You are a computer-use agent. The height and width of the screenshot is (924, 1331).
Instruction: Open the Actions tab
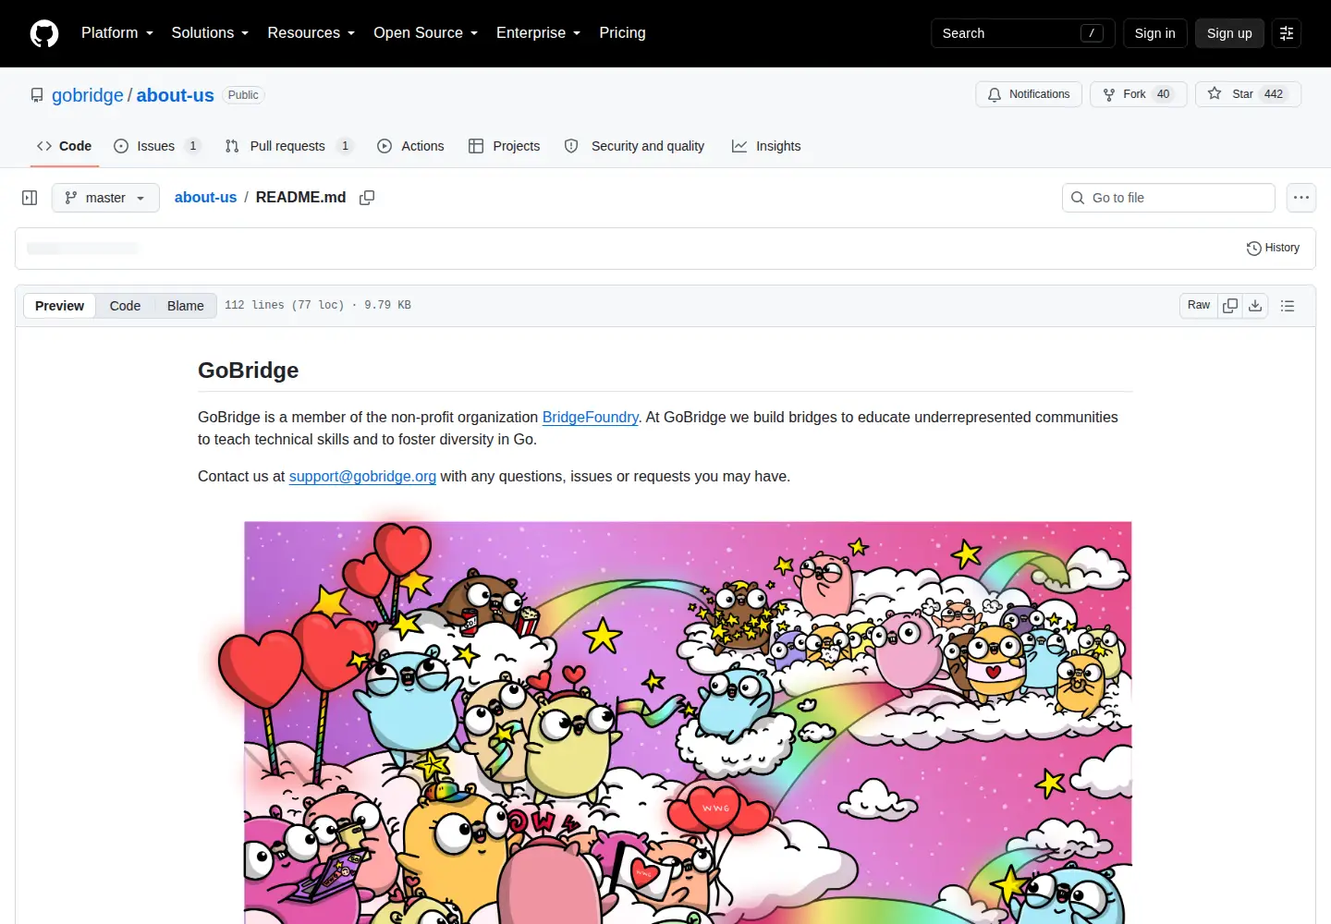click(x=410, y=146)
